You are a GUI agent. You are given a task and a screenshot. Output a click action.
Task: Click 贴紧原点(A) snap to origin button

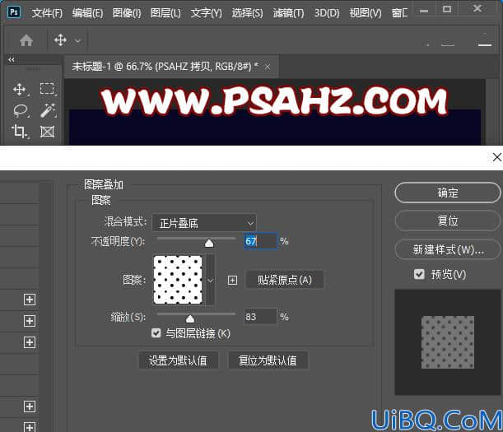tap(285, 280)
